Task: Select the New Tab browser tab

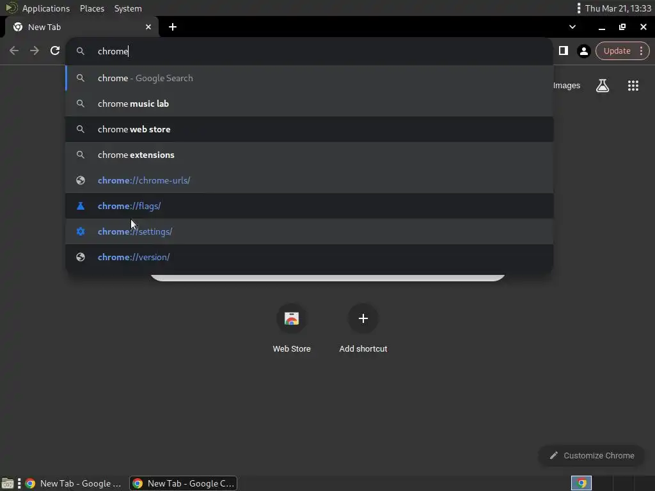Action: [x=81, y=27]
